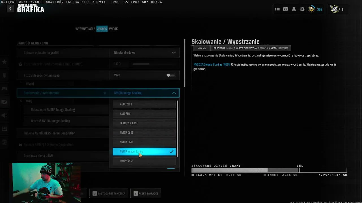Switch to Jakość tab

102,29
